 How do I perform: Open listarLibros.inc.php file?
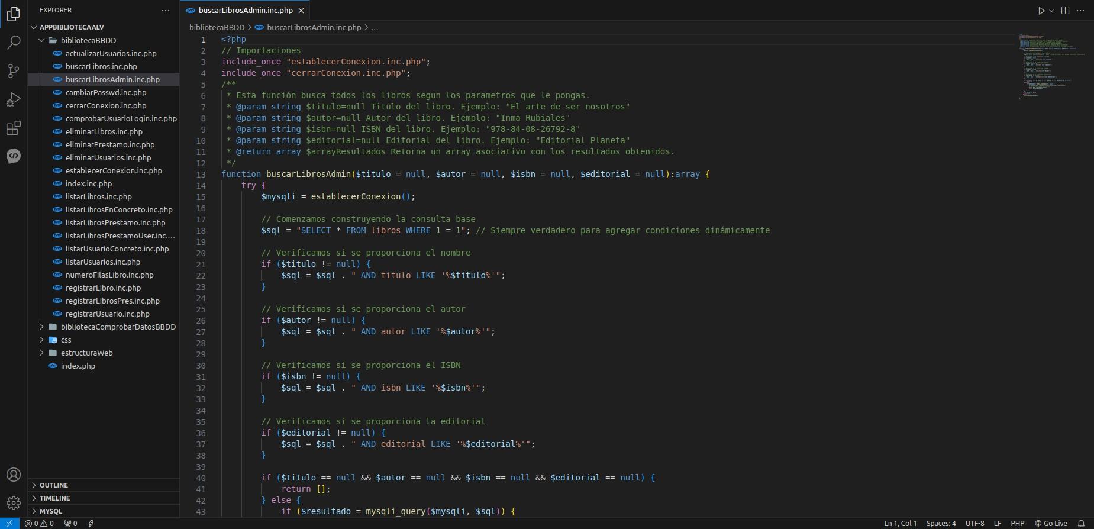[x=104, y=196]
